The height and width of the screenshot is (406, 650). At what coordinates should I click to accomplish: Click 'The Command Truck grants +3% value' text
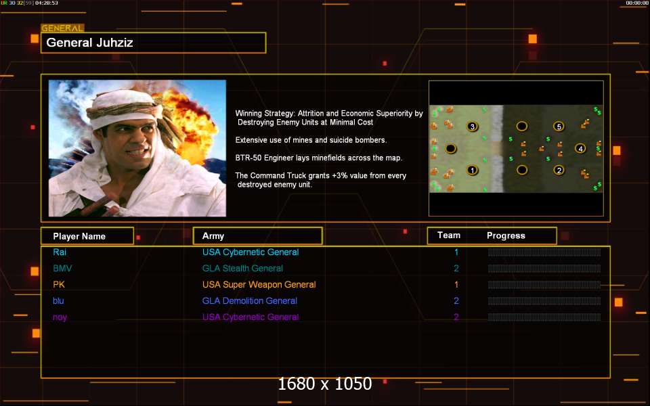point(321,180)
